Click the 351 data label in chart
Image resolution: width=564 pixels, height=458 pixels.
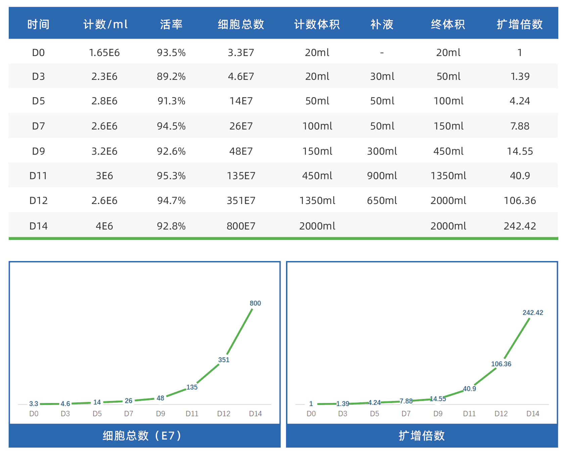click(x=224, y=360)
